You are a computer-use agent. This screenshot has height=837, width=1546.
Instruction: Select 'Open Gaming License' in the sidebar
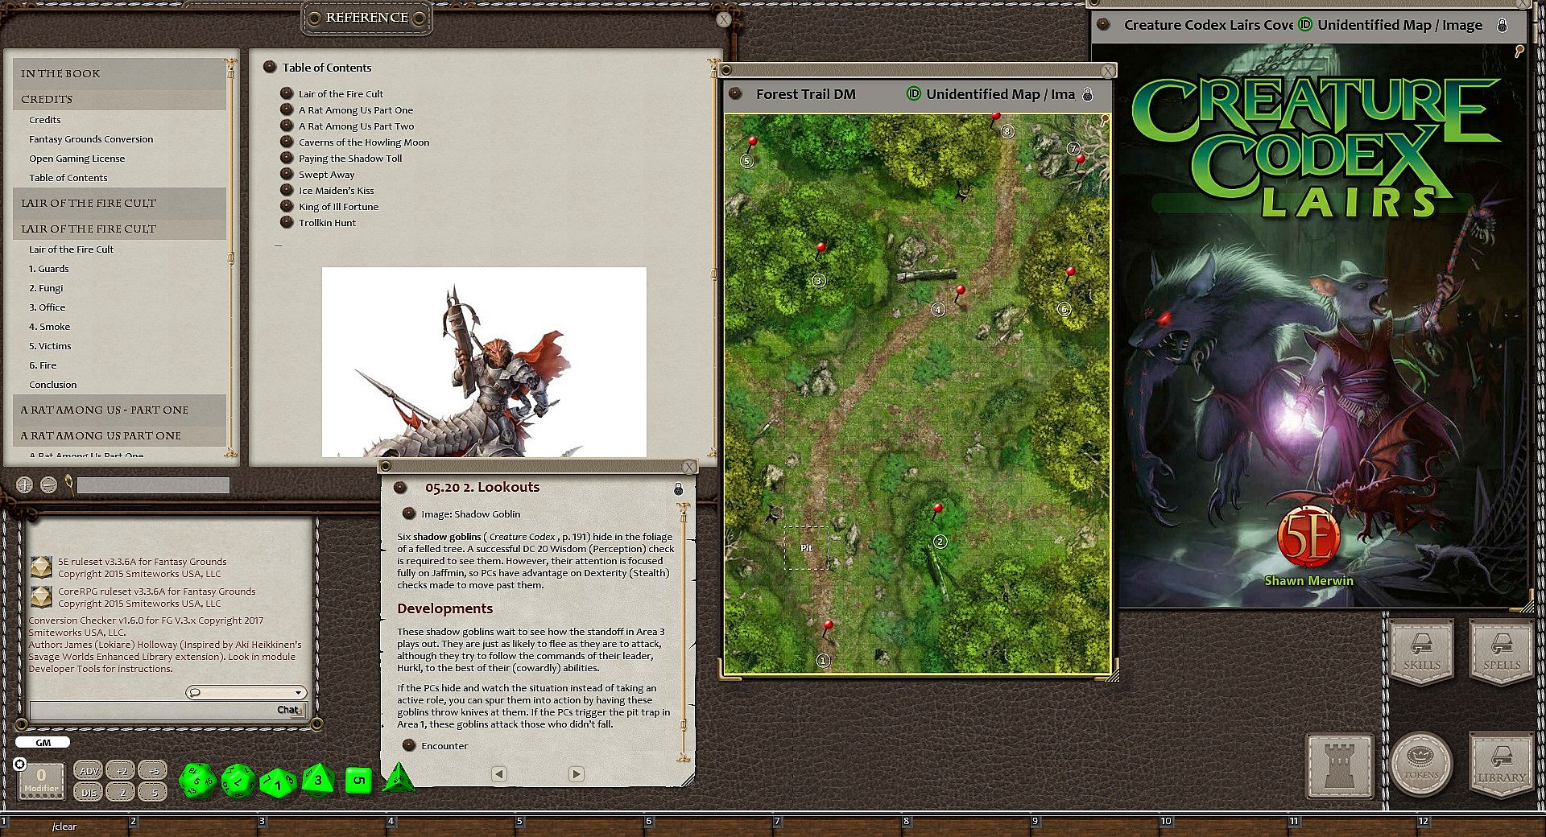click(x=77, y=159)
